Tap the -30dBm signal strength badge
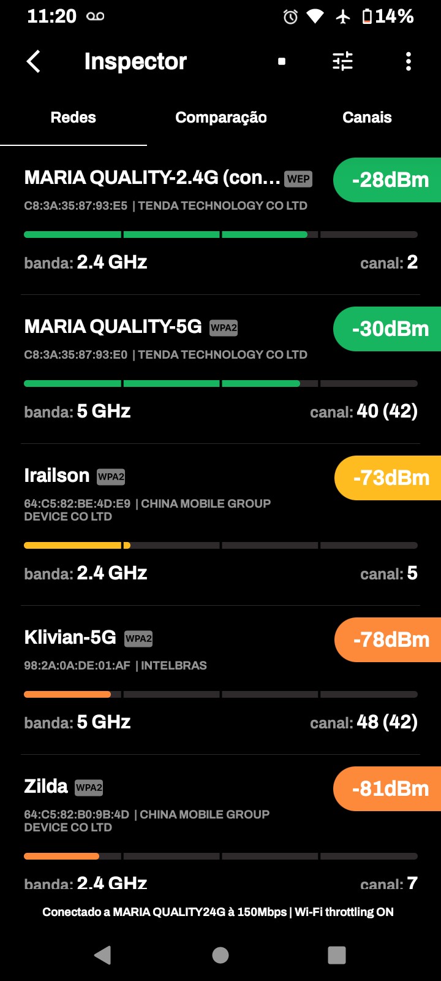This screenshot has height=981, width=441. click(x=388, y=329)
